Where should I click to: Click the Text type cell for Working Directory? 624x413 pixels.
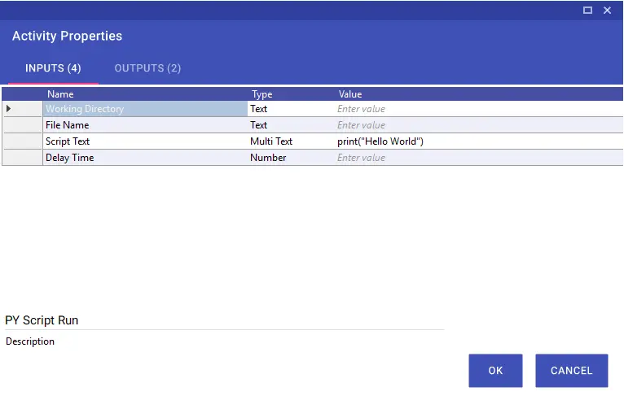(291, 109)
